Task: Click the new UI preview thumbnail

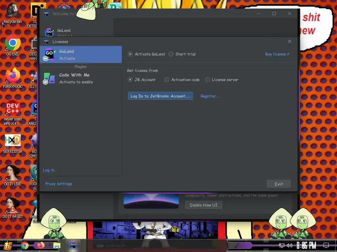Action: [151, 201]
